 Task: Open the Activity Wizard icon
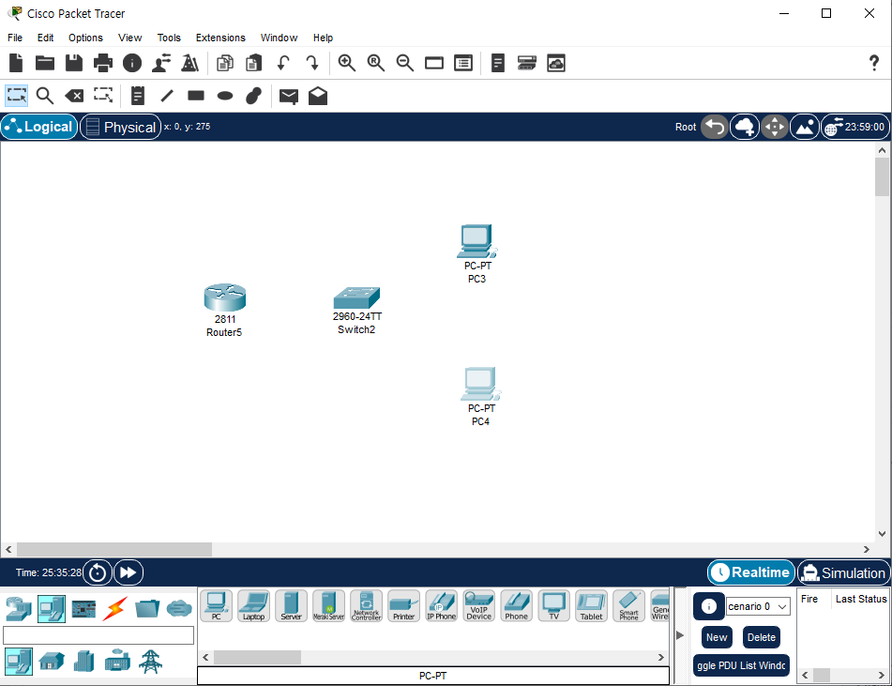point(161,63)
